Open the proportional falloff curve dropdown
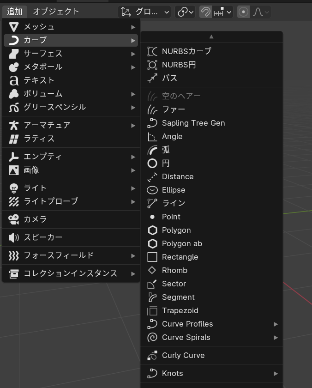 pos(261,12)
